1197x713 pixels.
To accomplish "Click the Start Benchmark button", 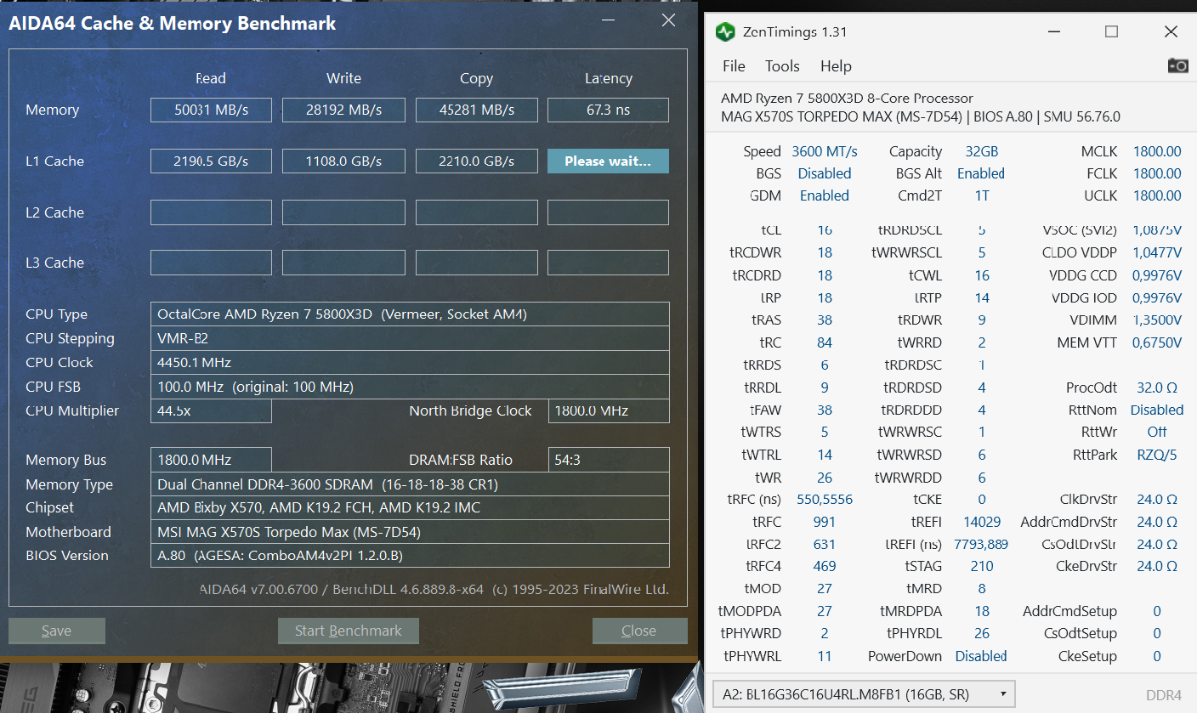I will [x=349, y=631].
